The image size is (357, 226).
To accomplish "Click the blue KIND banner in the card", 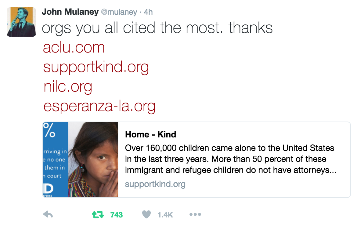I will 55,159.
